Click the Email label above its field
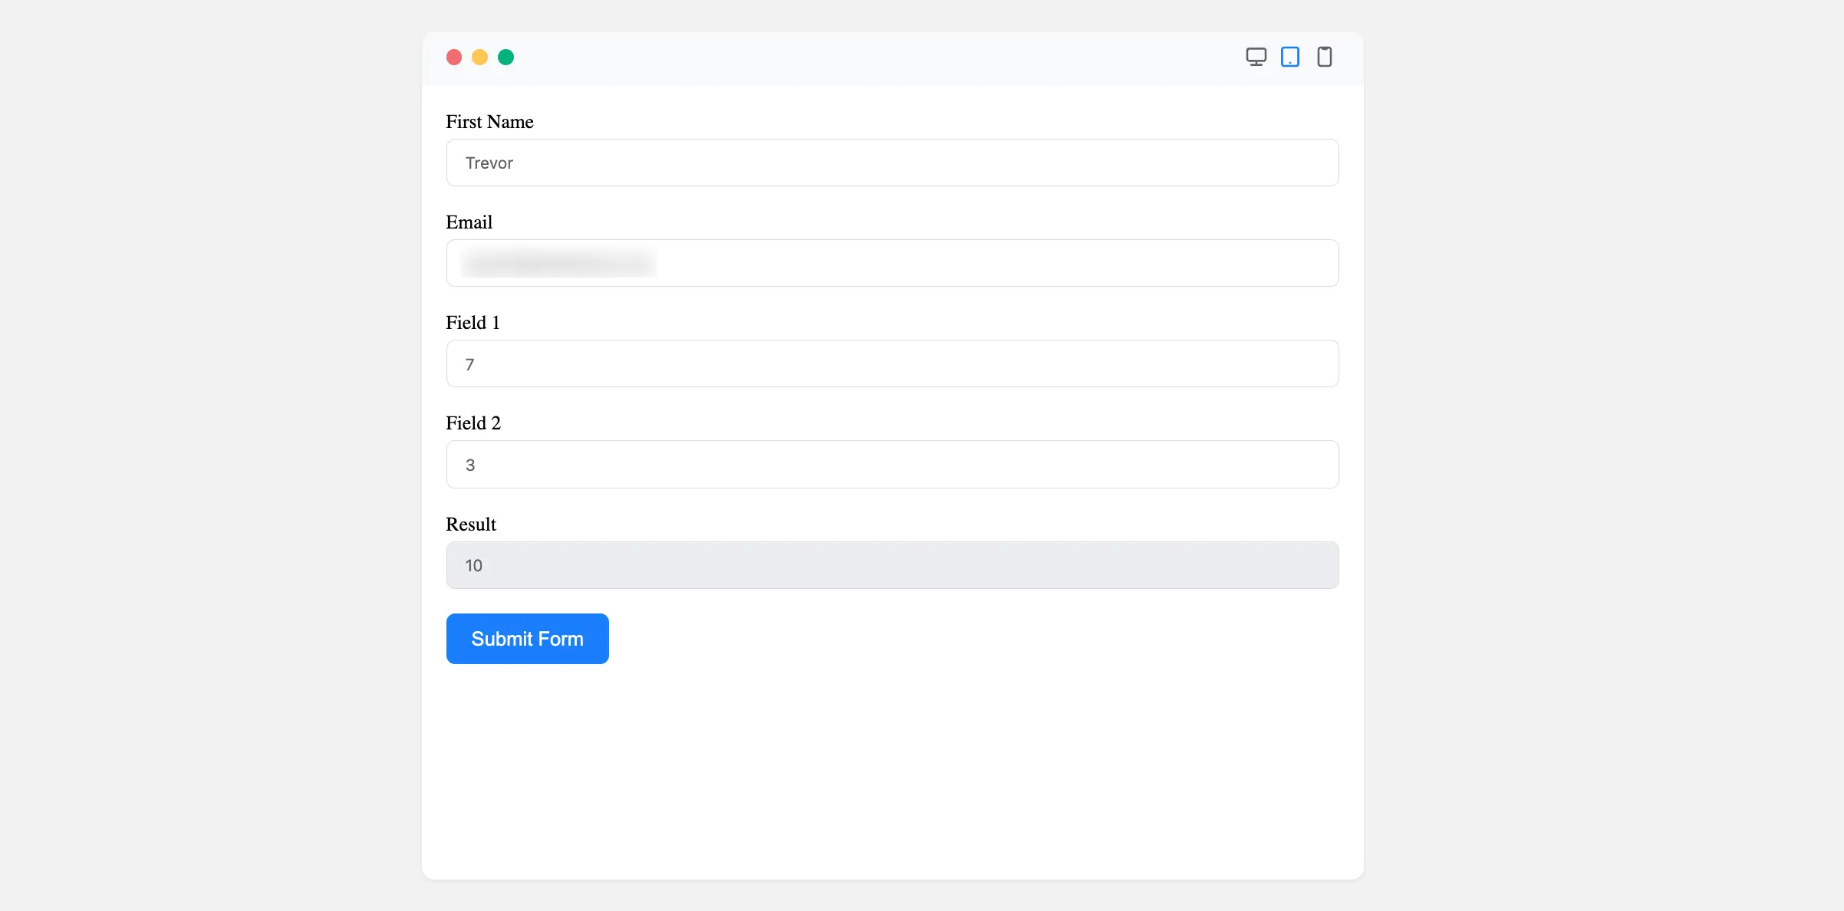This screenshot has height=911, width=1844. 469,222
